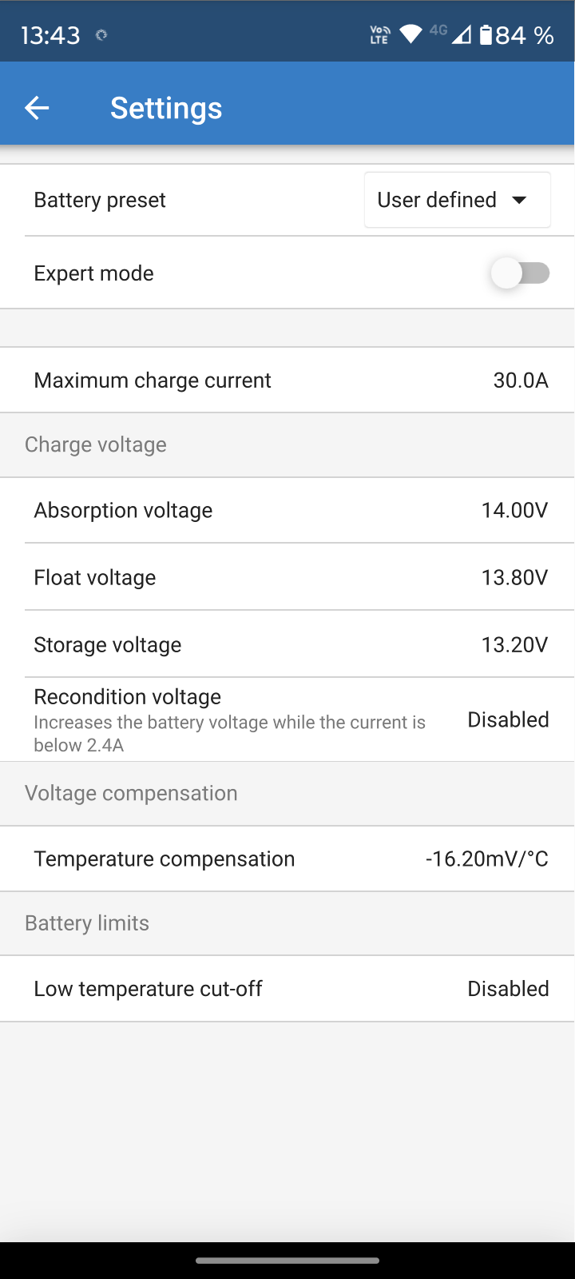Tap the VoLTE indicator icon
575x1279 pixels.
379,34
